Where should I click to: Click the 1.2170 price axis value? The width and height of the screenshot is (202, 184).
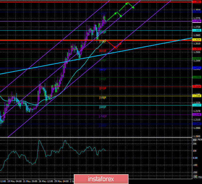(196, 110)
